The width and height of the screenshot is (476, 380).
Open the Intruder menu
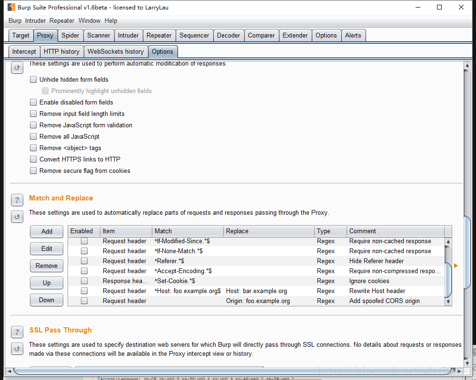pos(35,20)
